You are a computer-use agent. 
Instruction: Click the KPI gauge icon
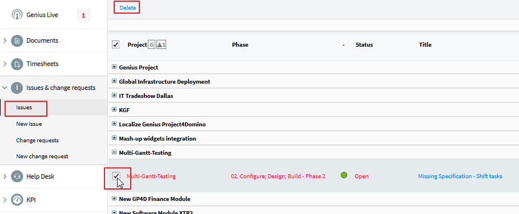pyautogui.click(x=17, y=200)
